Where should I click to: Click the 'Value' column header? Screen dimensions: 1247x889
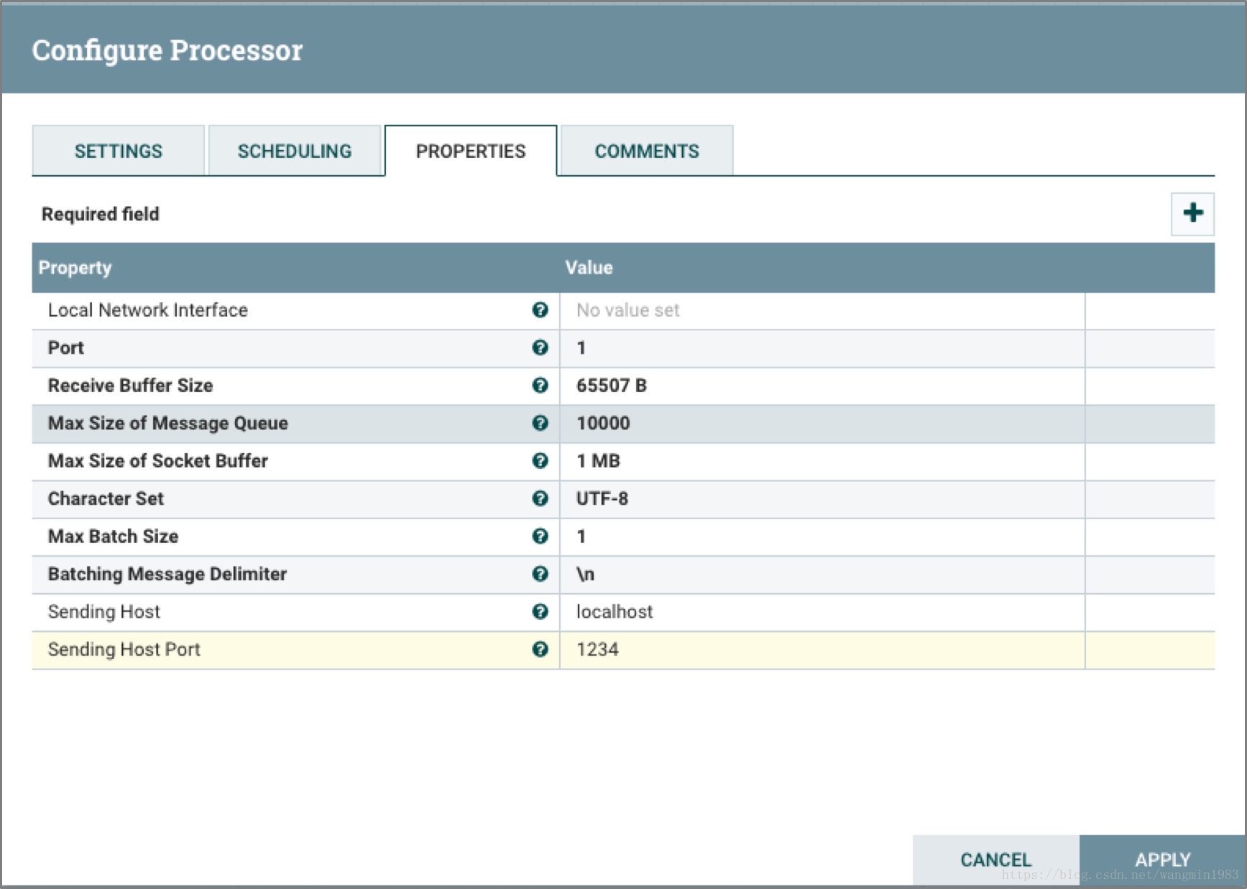[x=589, y=268]
